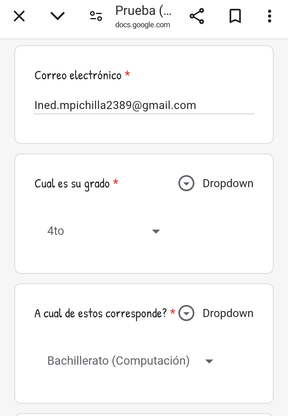Click the Correo electrónico label
This screenshot has width=288, height=416.
pos(78,75)
